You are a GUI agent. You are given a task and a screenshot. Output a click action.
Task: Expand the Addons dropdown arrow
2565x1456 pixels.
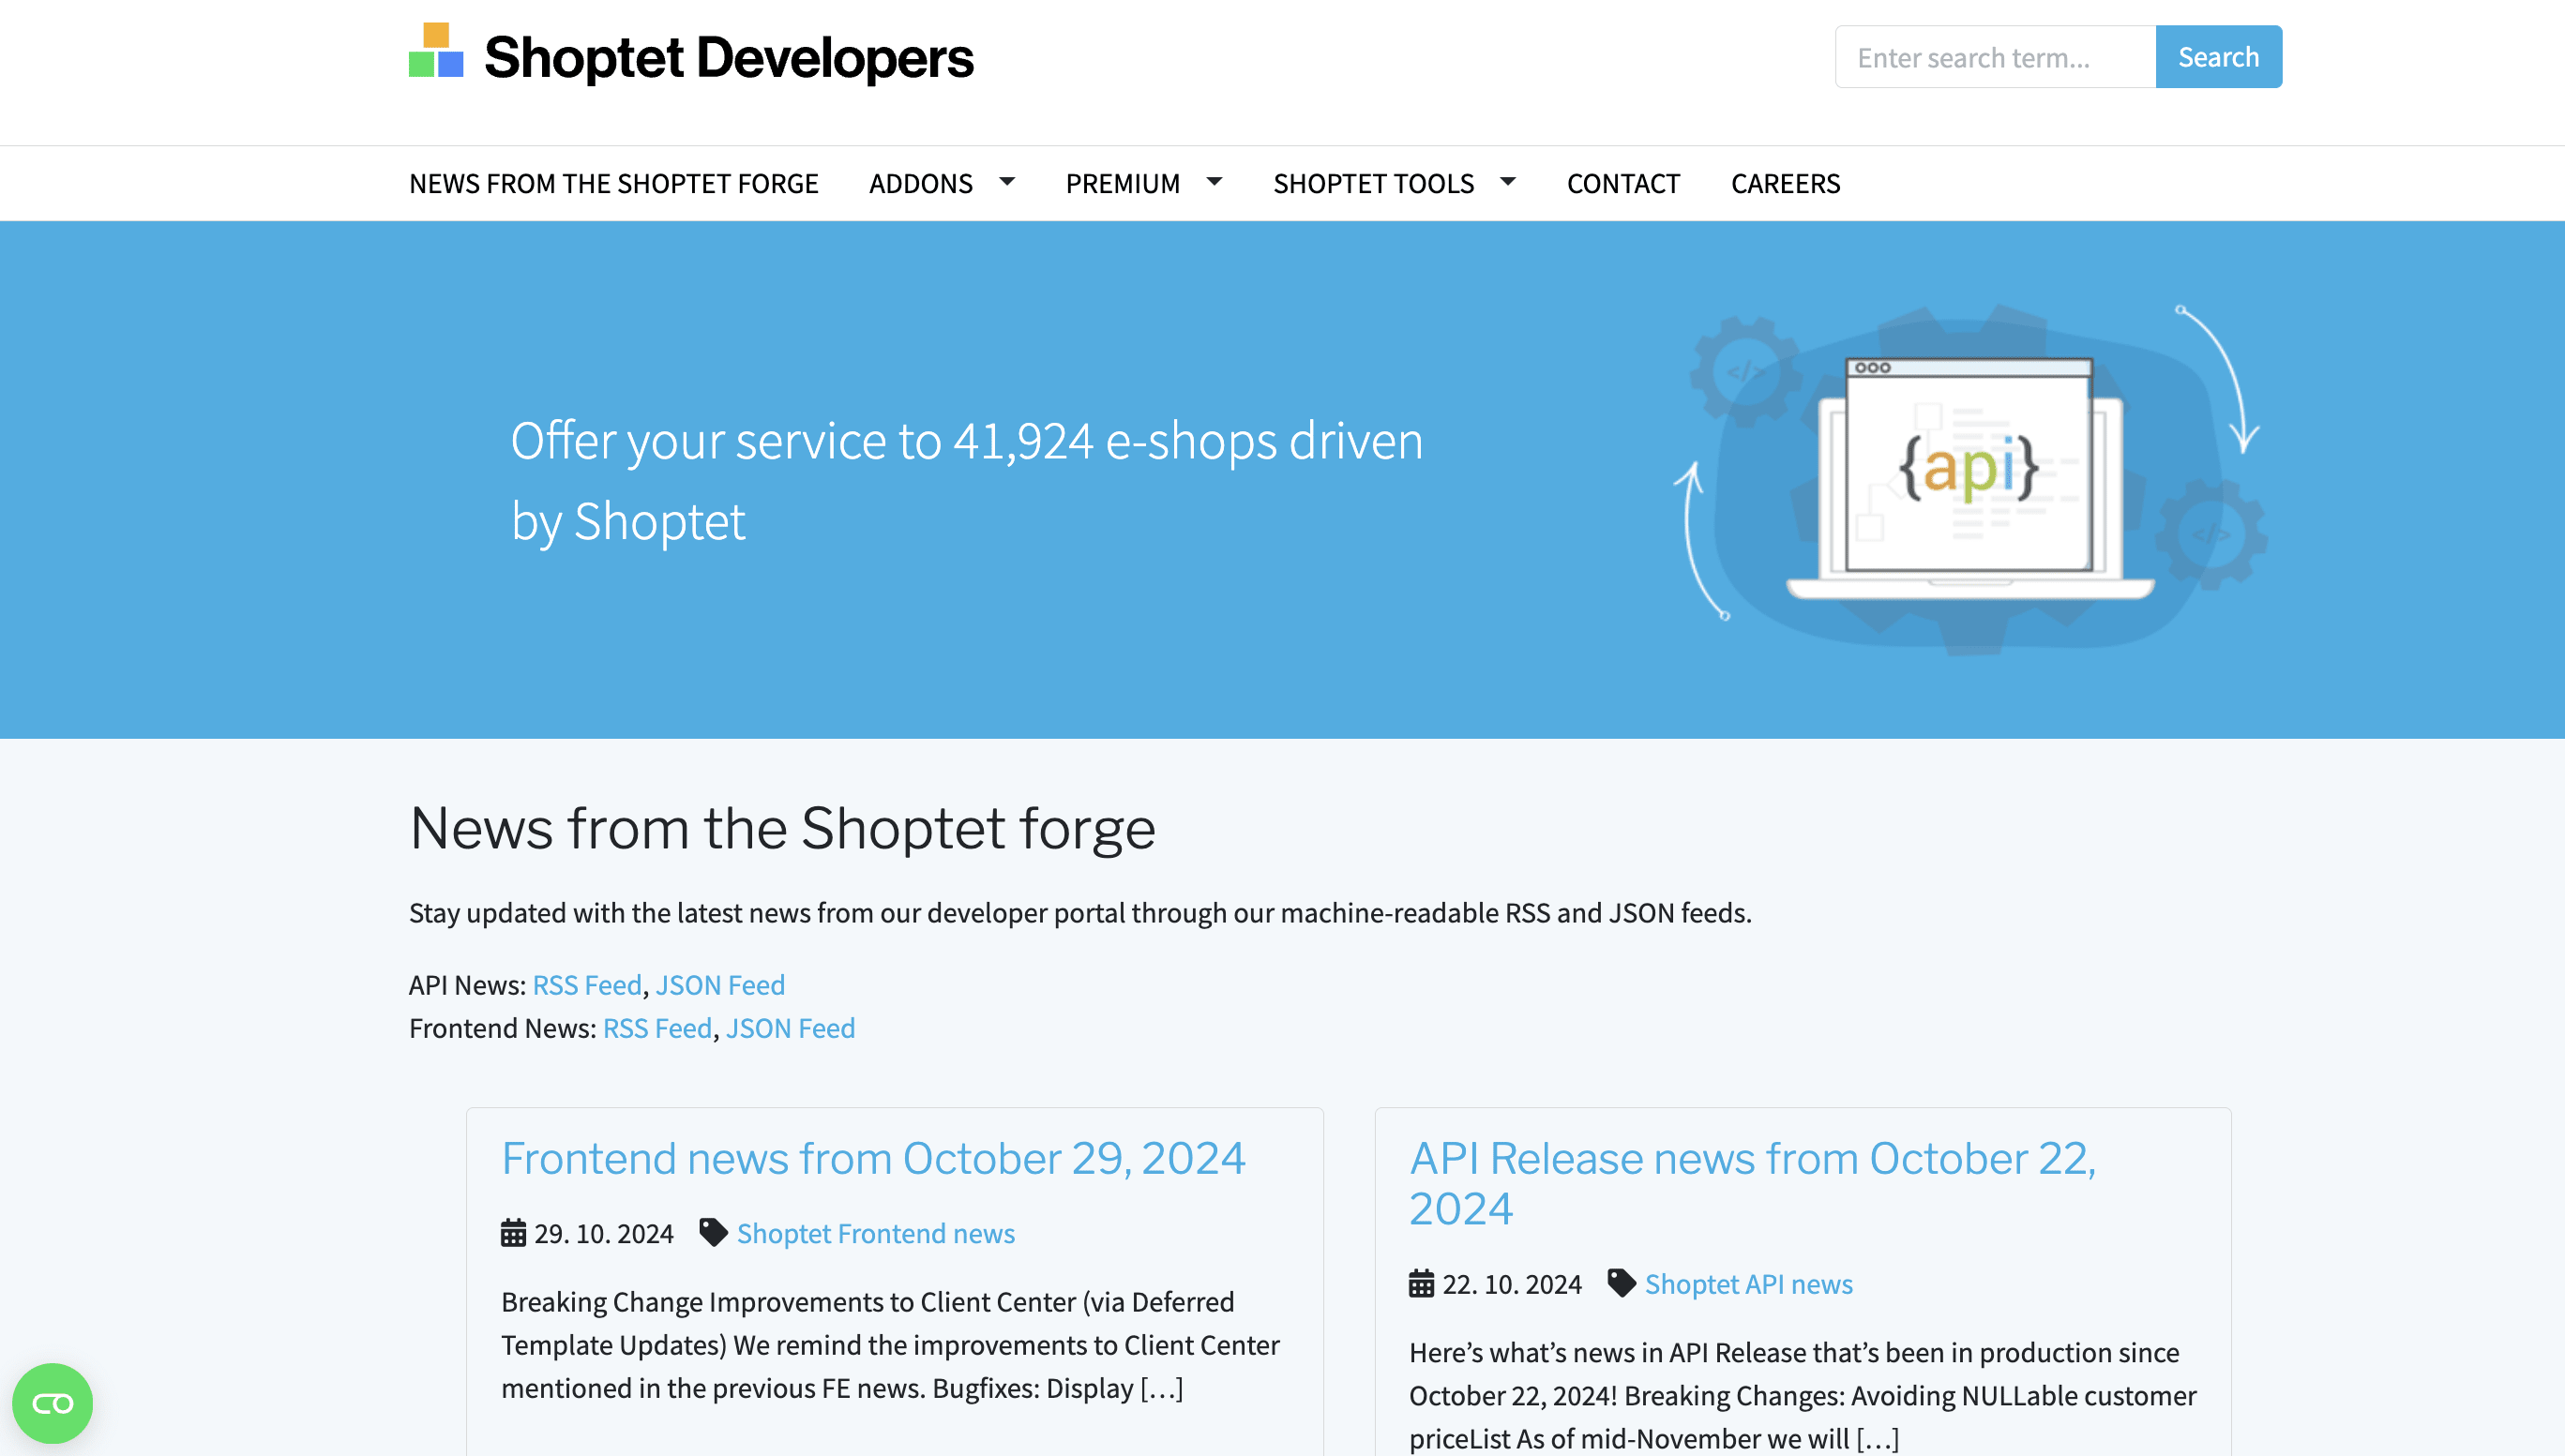point(1007,181)
